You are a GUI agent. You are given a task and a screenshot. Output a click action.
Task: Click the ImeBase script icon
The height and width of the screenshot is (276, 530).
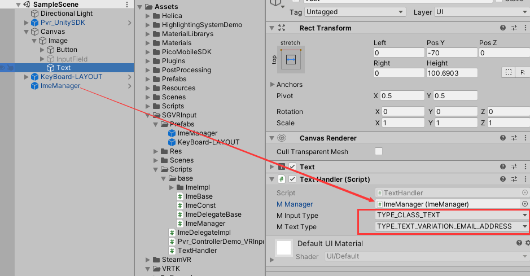click(180, 196)
